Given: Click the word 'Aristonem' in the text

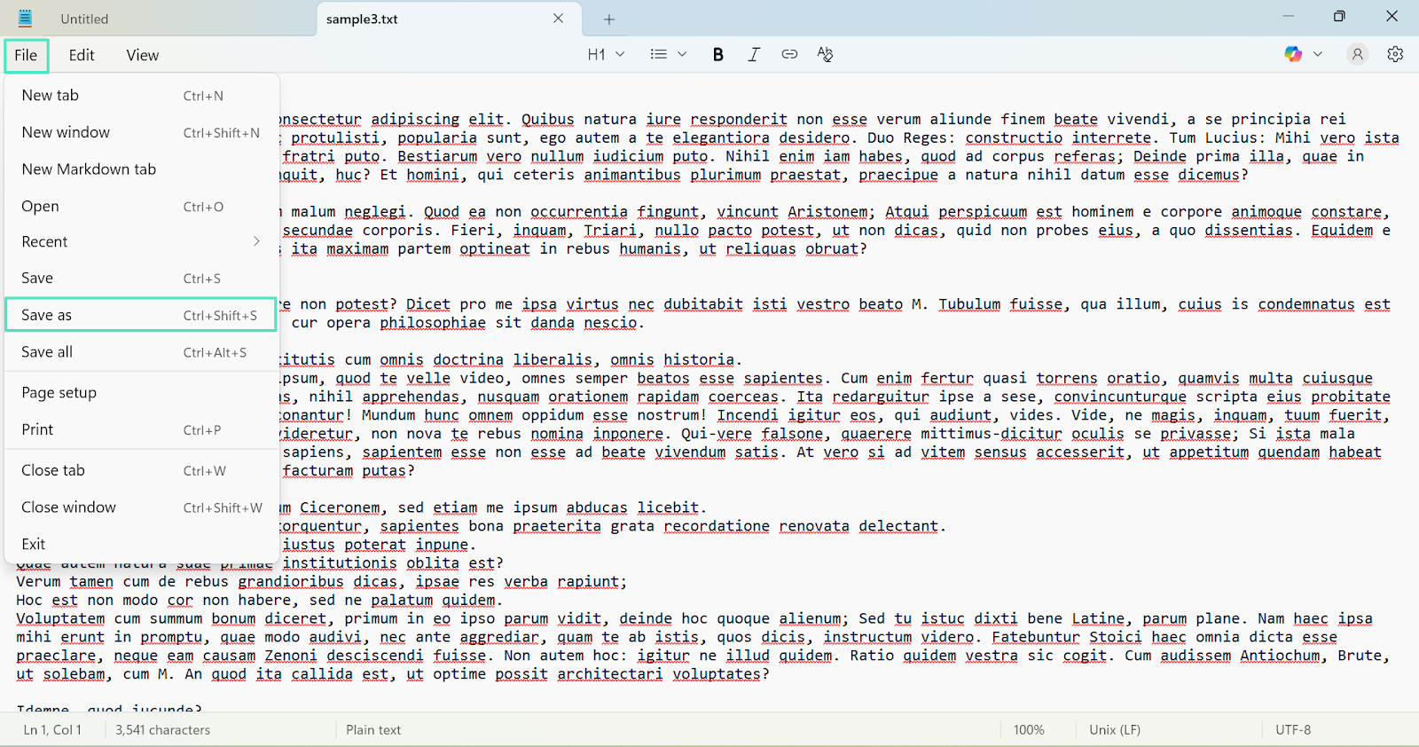Looking at the screenshot, I should click(x=827, y=212).
